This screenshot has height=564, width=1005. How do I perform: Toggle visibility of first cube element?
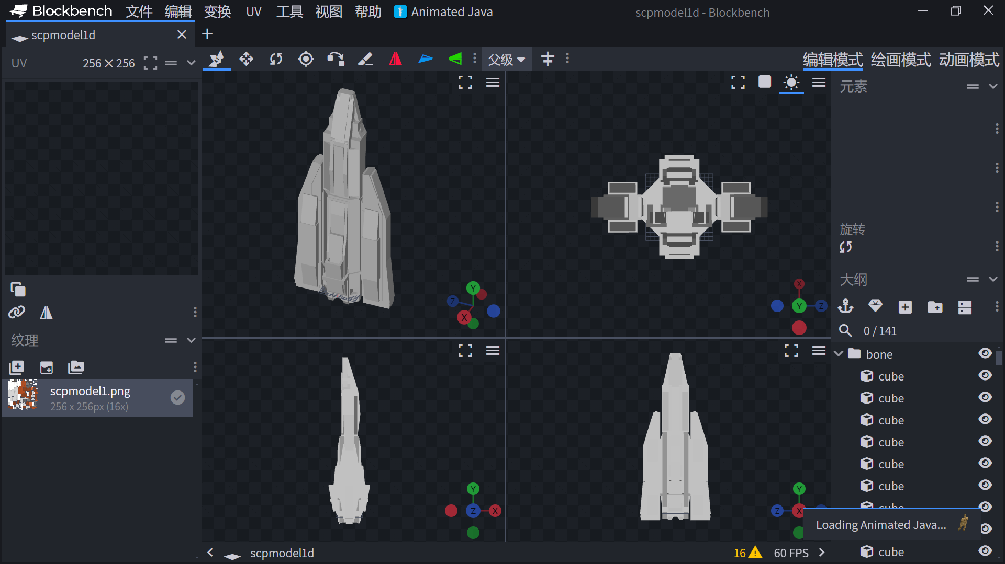tap(985, 376)
